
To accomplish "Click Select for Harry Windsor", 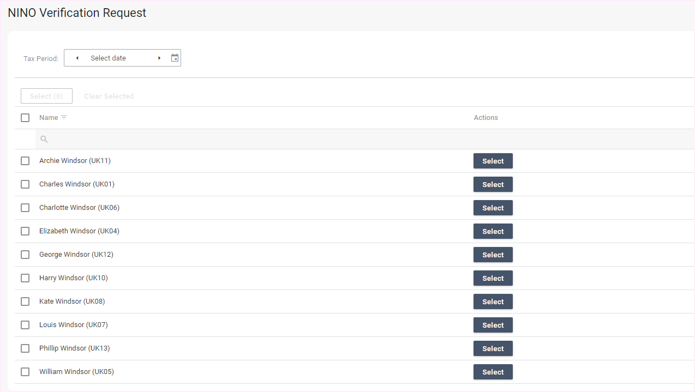I will point(493,278).
